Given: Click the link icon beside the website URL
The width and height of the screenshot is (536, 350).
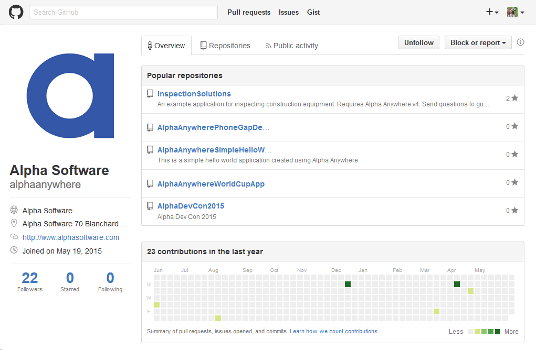Looking at the screenshot, I should [14, 237].
